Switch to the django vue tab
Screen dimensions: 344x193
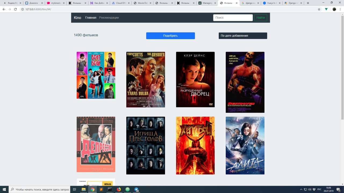[x=250, y=3]
